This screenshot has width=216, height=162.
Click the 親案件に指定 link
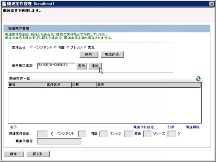pyautogui.click(x=144, y=127)
